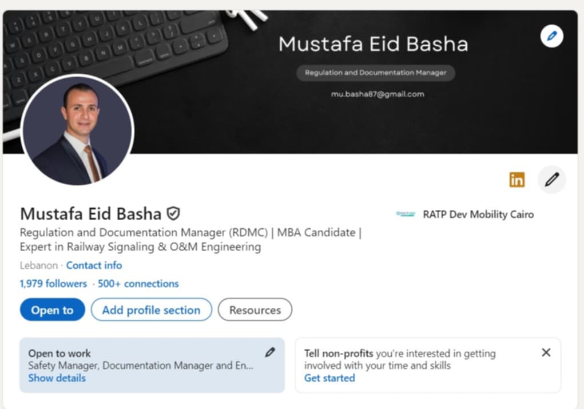Open RATP Dev Mobility Cairo company link
This screenshot has height=409, width=584.
tap(478, 215)
